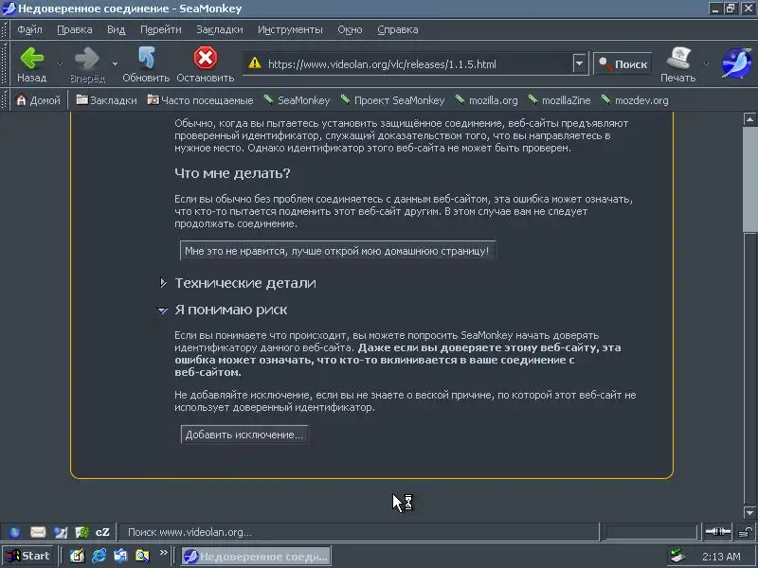Launch Outlook Express from quick launch
The width and height of the screenshot is (758, 568).
[x=120, y=556]
